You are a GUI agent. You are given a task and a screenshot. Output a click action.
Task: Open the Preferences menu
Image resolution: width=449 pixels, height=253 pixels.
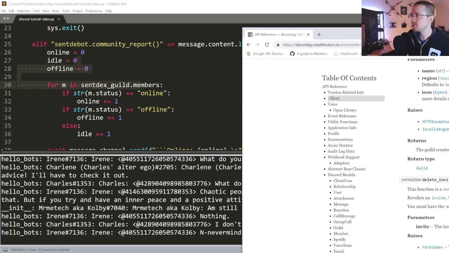pyautogui.click(x=94, y=11)
